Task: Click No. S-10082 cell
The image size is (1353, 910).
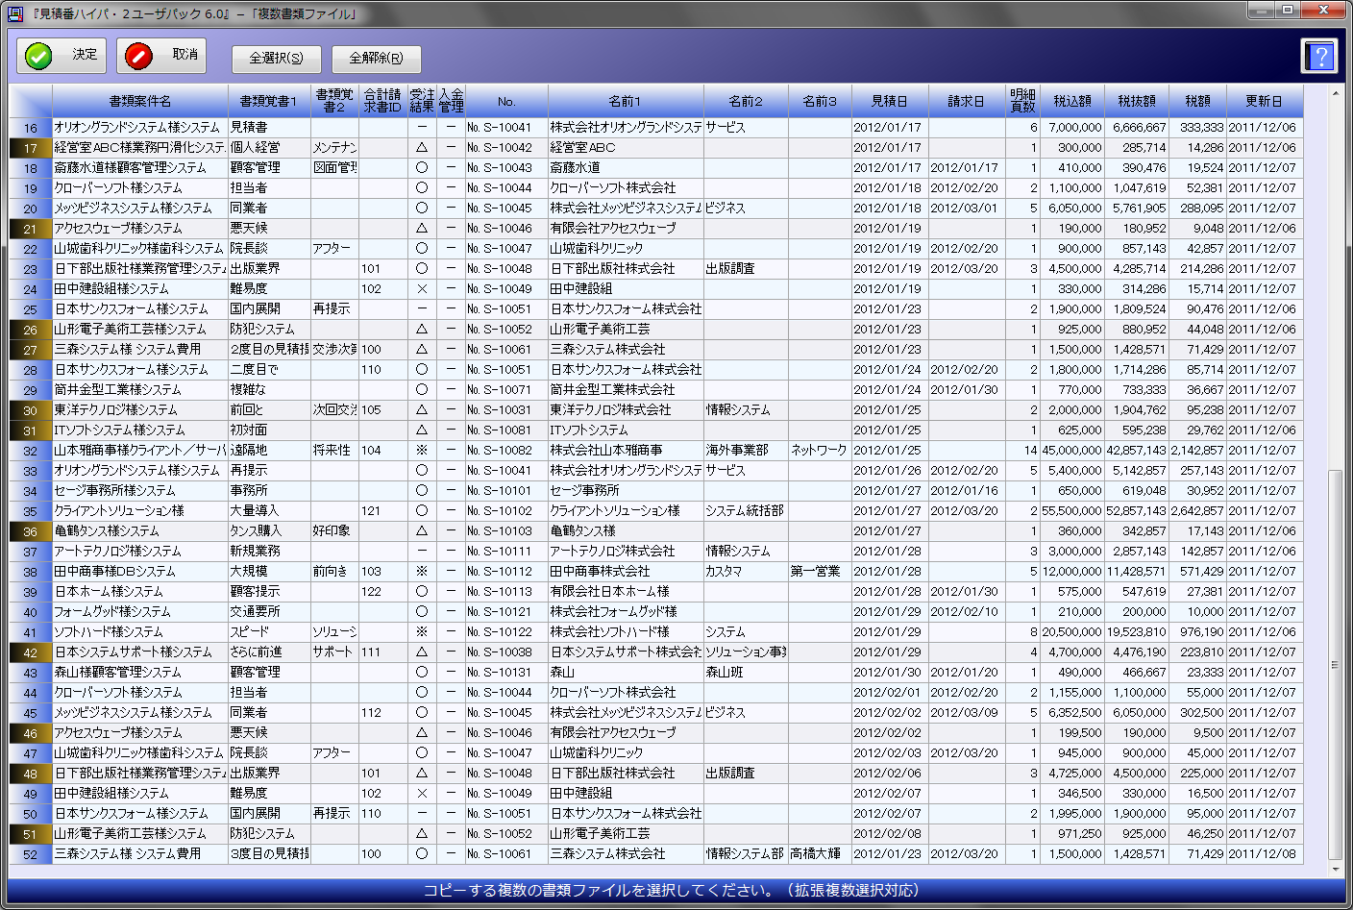Action: pyautogui.click(x=506, y=451)
